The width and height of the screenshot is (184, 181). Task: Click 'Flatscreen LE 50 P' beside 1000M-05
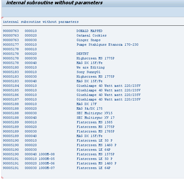tap(95, 159)
